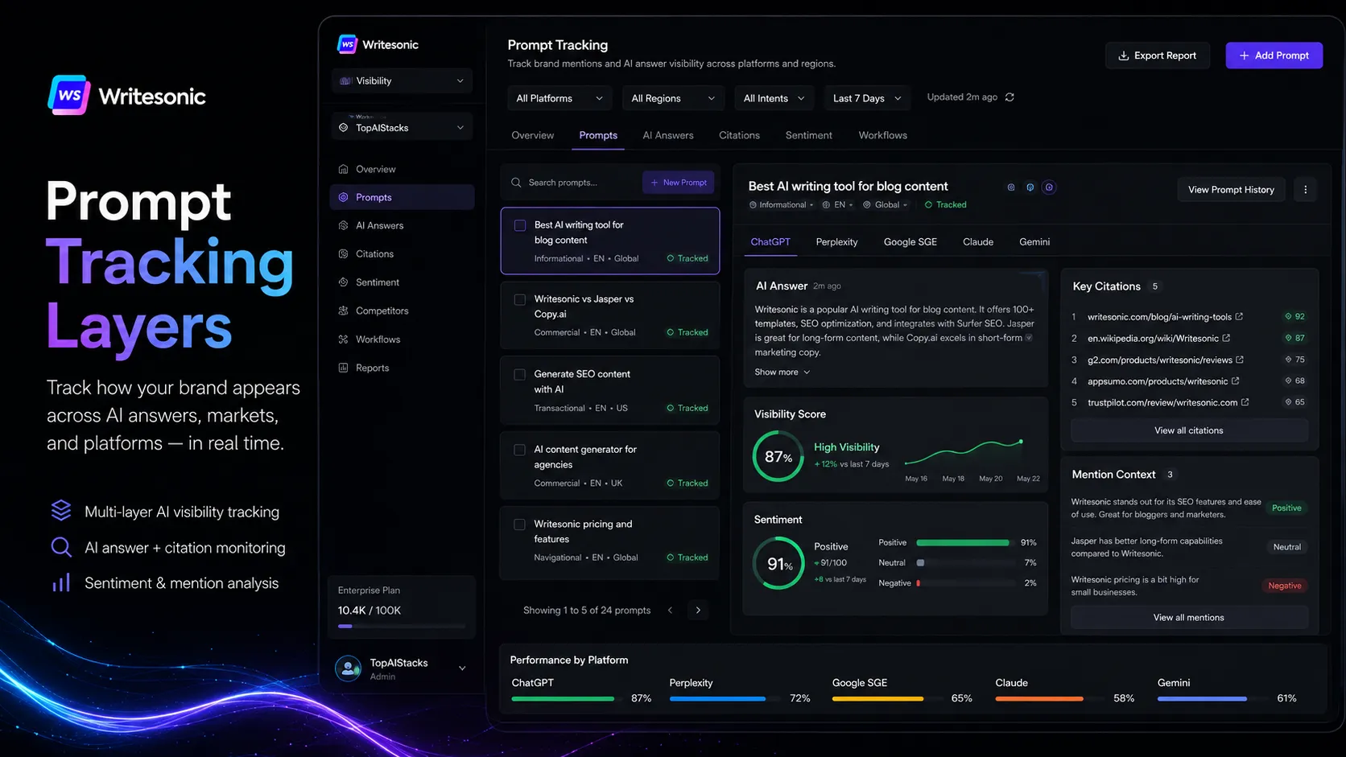Switch to the Citations tab

739,135
